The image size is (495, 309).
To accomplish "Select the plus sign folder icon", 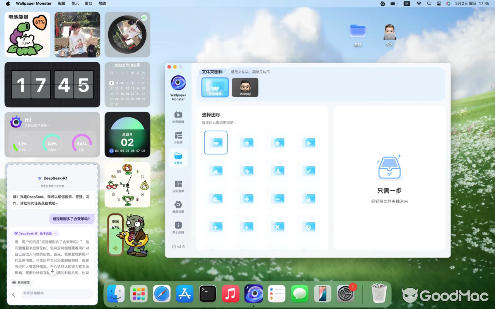I will pyautogui.click(x=246, y=199).
